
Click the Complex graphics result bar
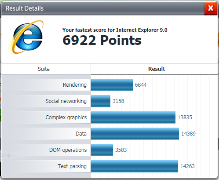[133, 118]
